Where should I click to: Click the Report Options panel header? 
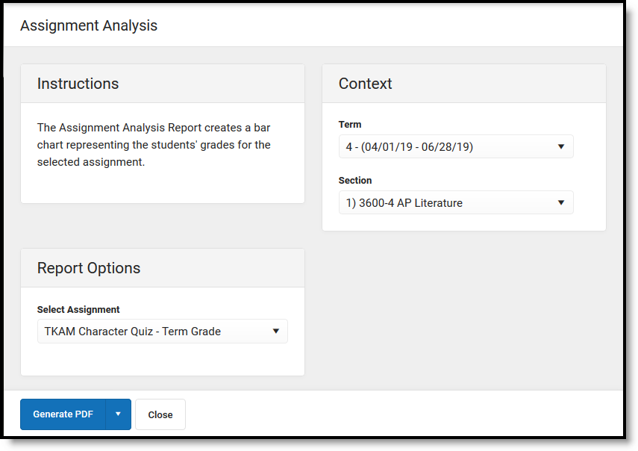pos(89,268)
